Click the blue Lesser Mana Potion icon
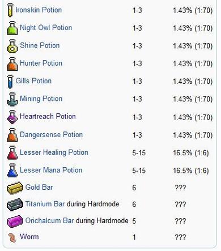221x251 pixels. pyautogui.click(x=12, y=171)
